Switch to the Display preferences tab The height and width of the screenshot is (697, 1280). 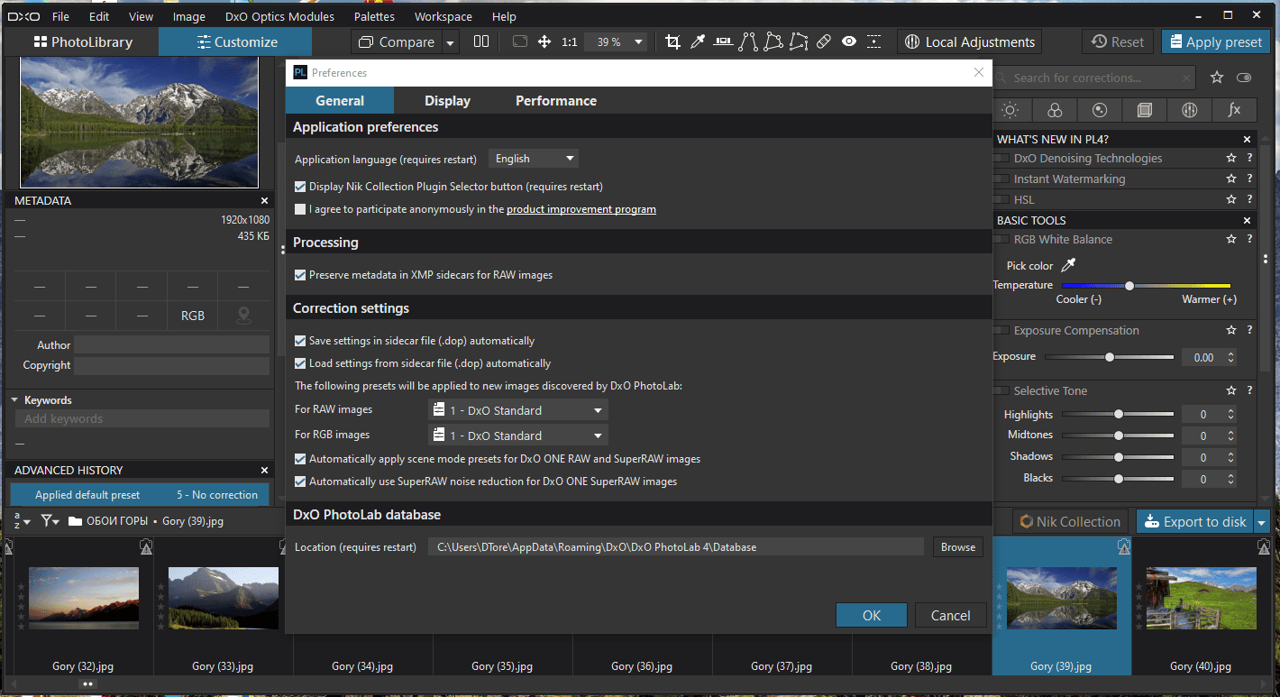[448, 101]
